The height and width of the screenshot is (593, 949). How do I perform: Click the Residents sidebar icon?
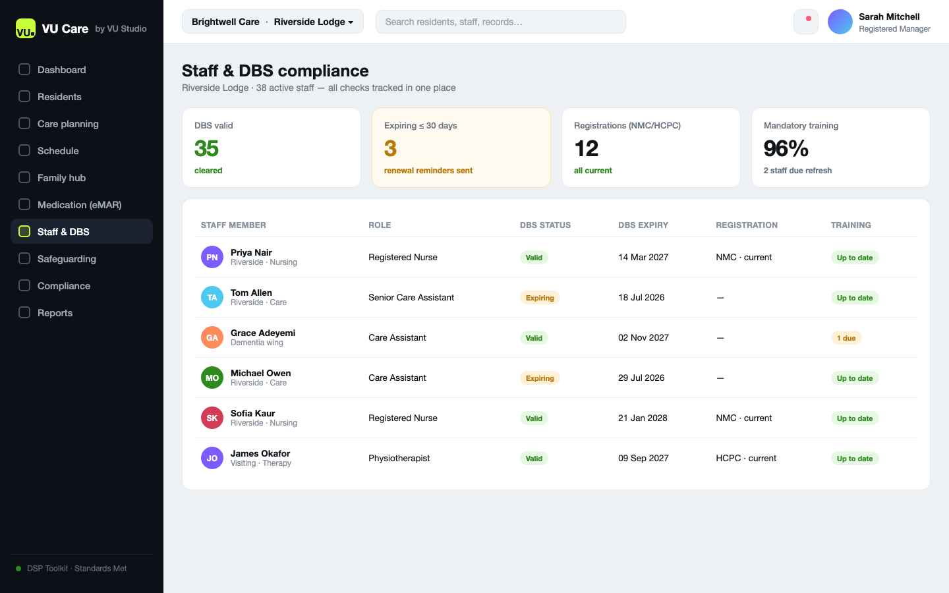pyautogui.click(x=24, y=96)
